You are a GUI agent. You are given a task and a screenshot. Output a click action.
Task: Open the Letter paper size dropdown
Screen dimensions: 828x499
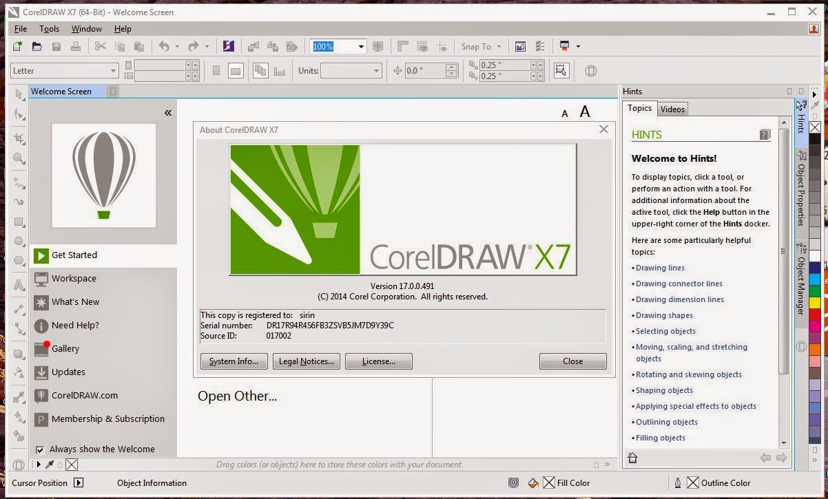pos(114,70)
